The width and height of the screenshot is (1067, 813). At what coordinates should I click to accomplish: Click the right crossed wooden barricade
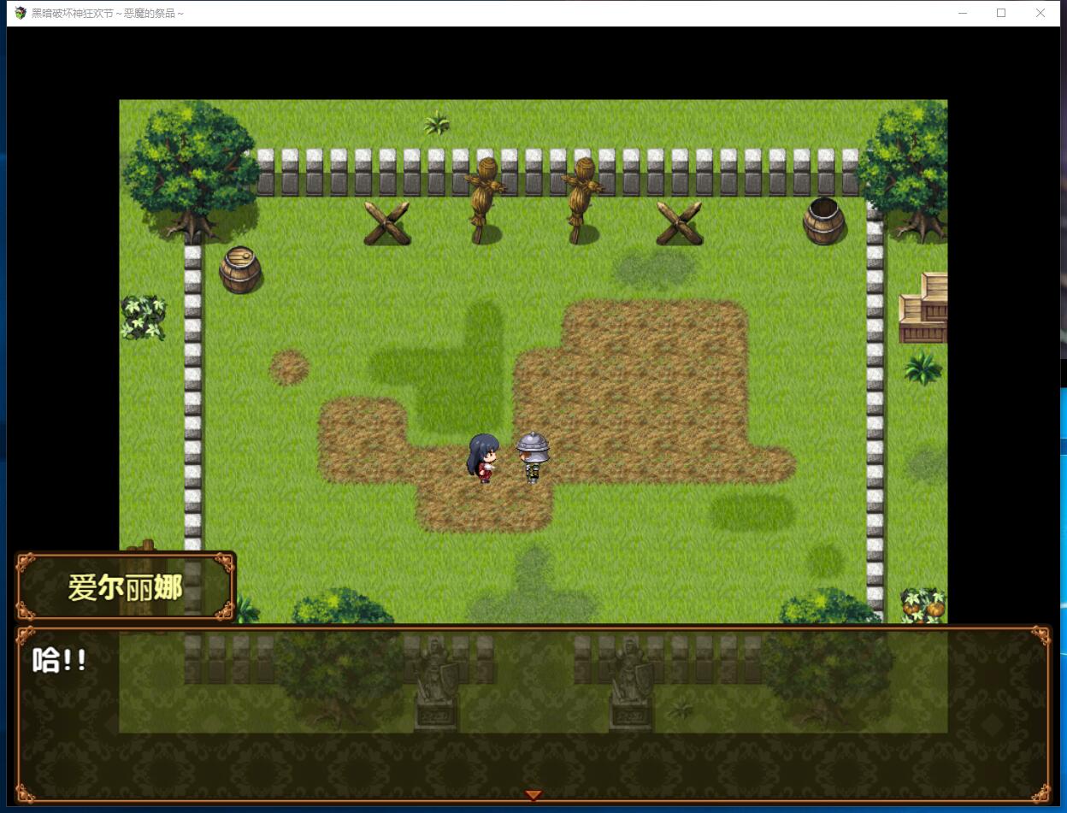point(680,224)
